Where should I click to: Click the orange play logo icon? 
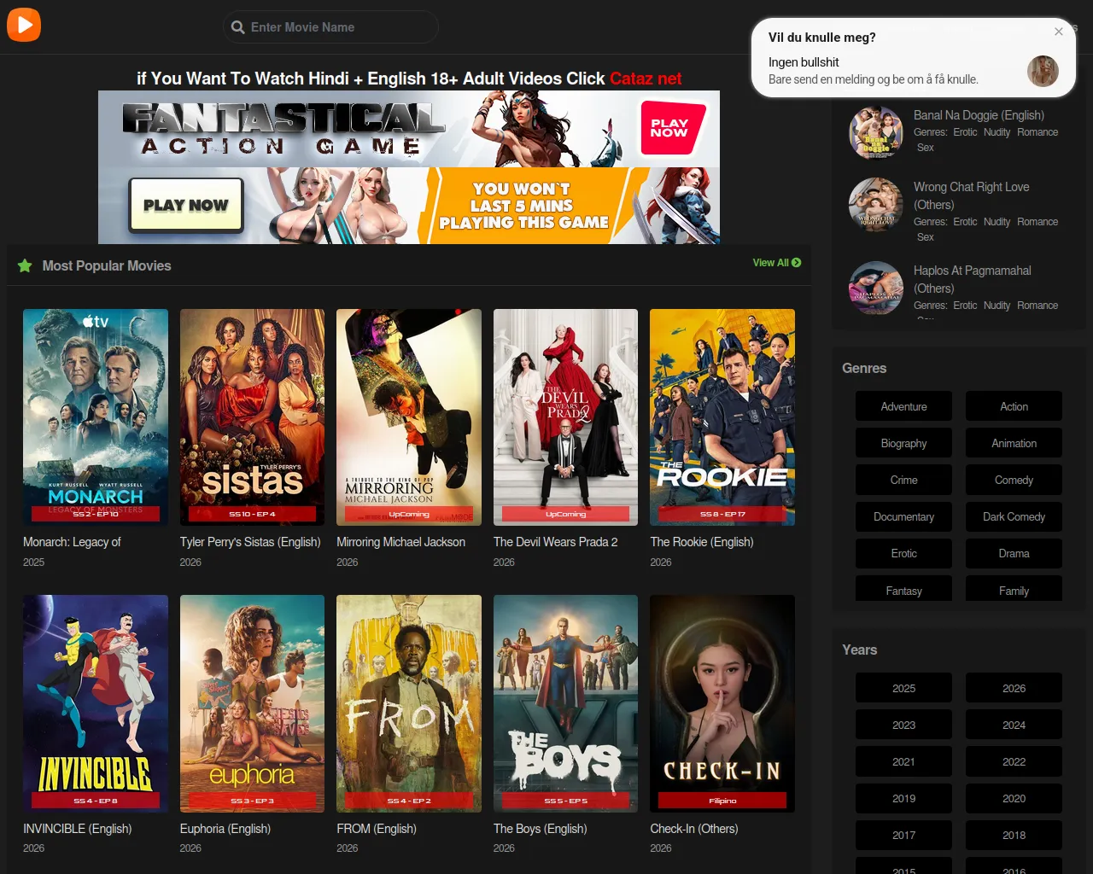tap(24, 25)
